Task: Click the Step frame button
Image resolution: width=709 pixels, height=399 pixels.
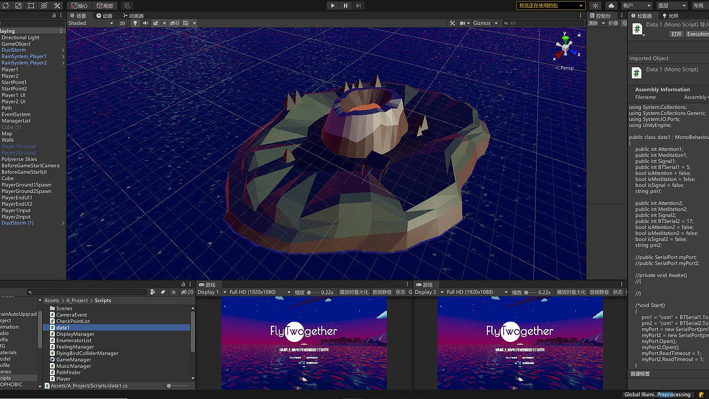Action: pyautogui.click(x=359, y=6)
